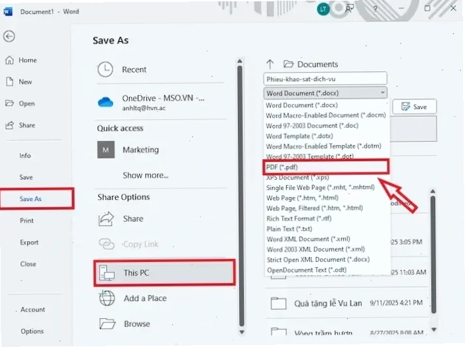Click the OneDrive cloud icon
This screenshot has width=465, height=347.
(106, 103)
